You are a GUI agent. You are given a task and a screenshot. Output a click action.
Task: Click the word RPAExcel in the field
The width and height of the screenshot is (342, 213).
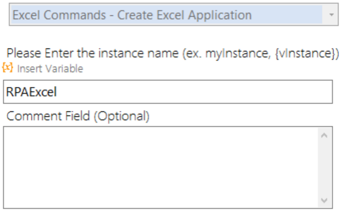[31, 92]
